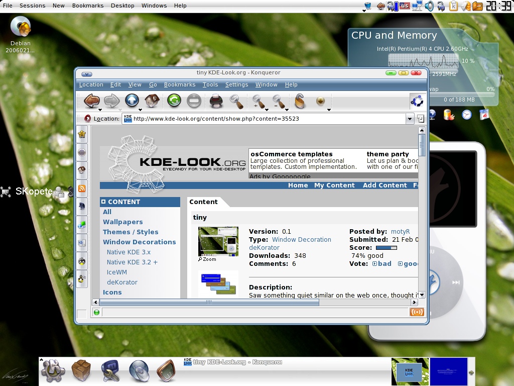Vote bad on tiny theme
This screenshot has height=386, width=514.
click(382, 263)
